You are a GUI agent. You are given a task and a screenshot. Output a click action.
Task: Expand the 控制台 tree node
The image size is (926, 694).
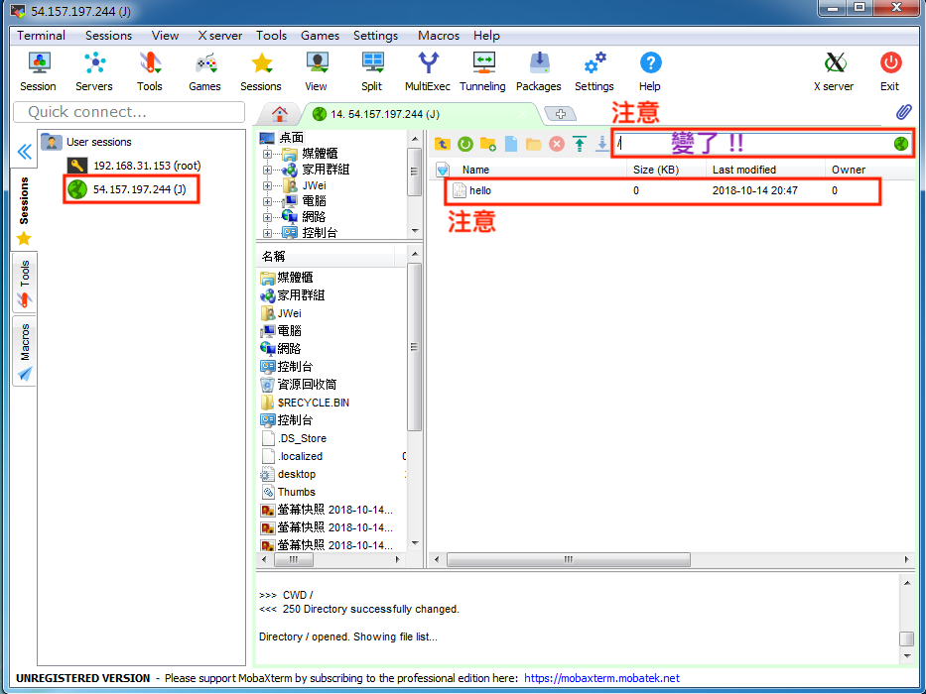pyautogui.click(x=268, y=233)
